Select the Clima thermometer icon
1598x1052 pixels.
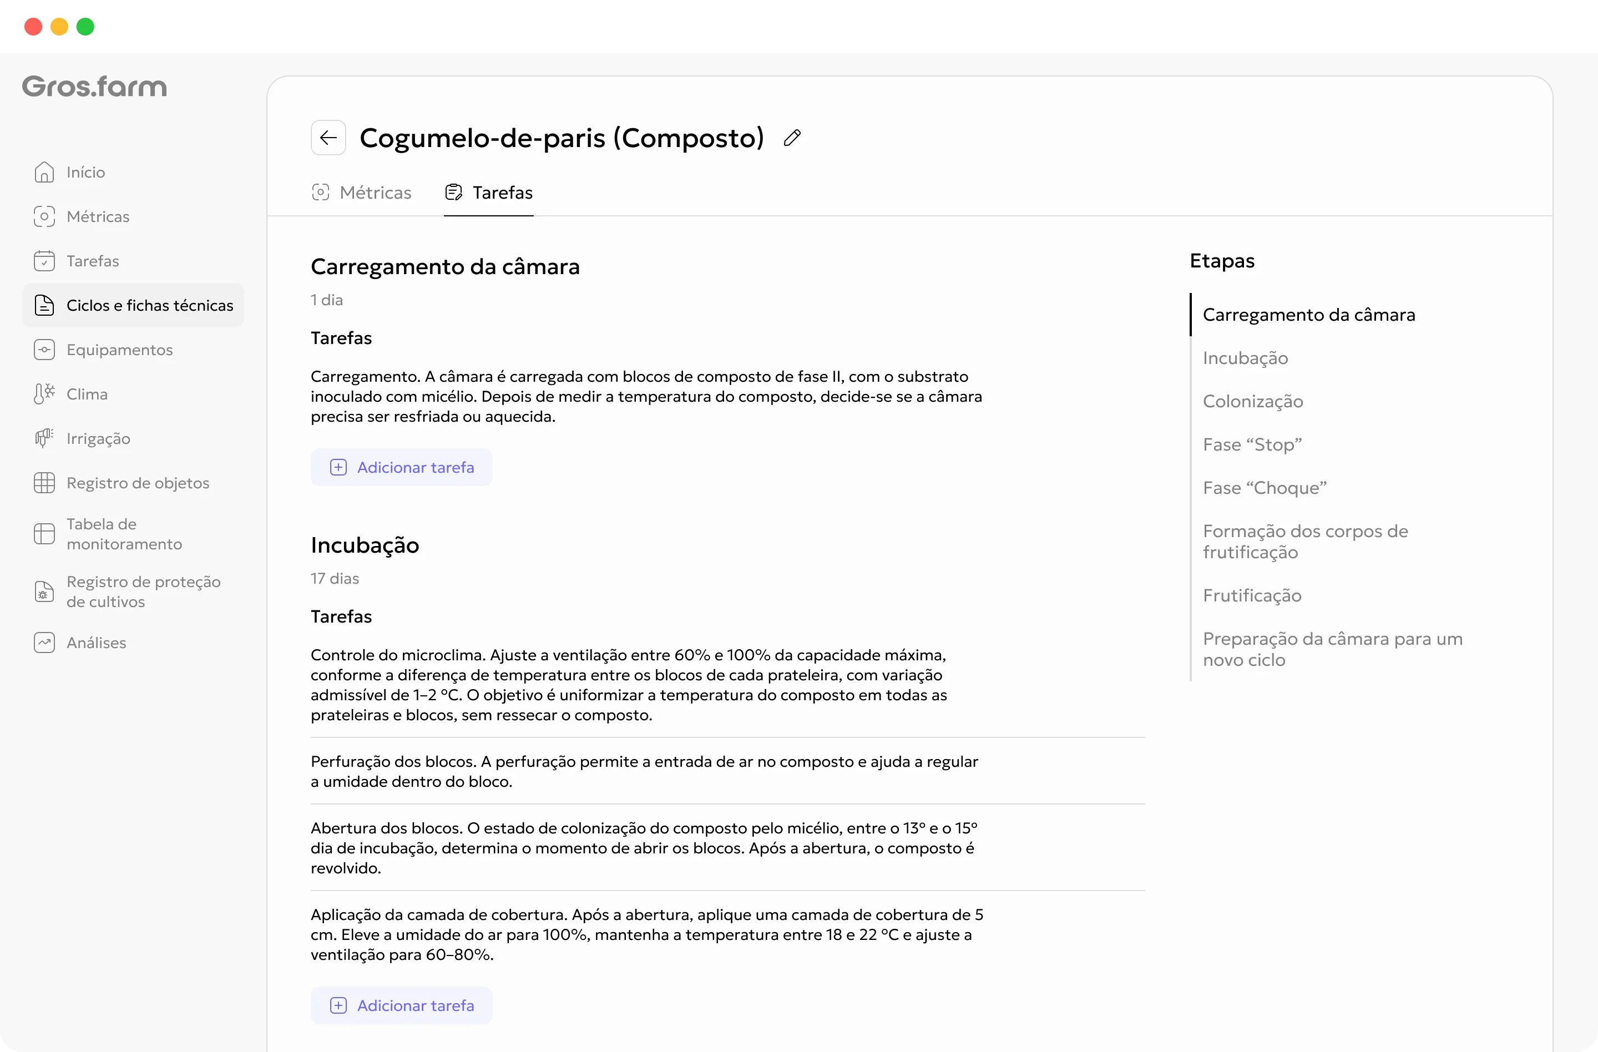click(x=44, y=394)
